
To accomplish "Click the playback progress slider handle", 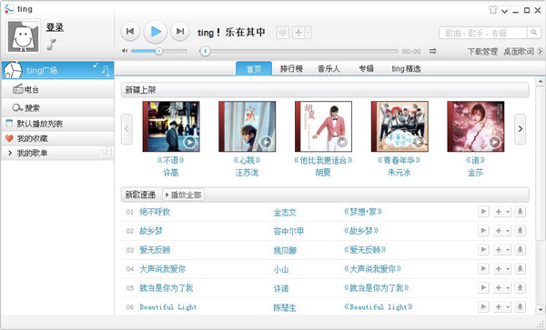I will pos(205,51).
